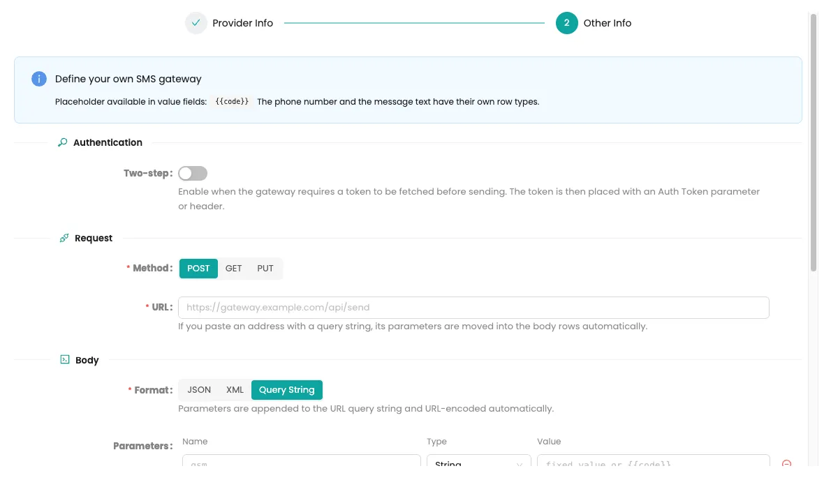
Task: Click the 'Two-step:' label
Action: pos(148,174)
